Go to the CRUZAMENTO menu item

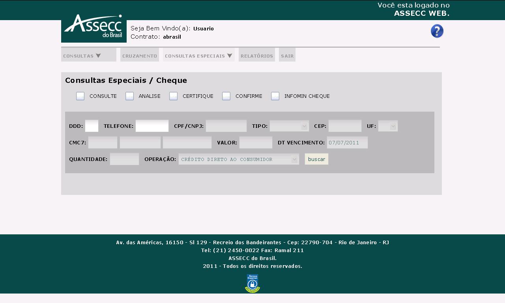pos(140,55)
